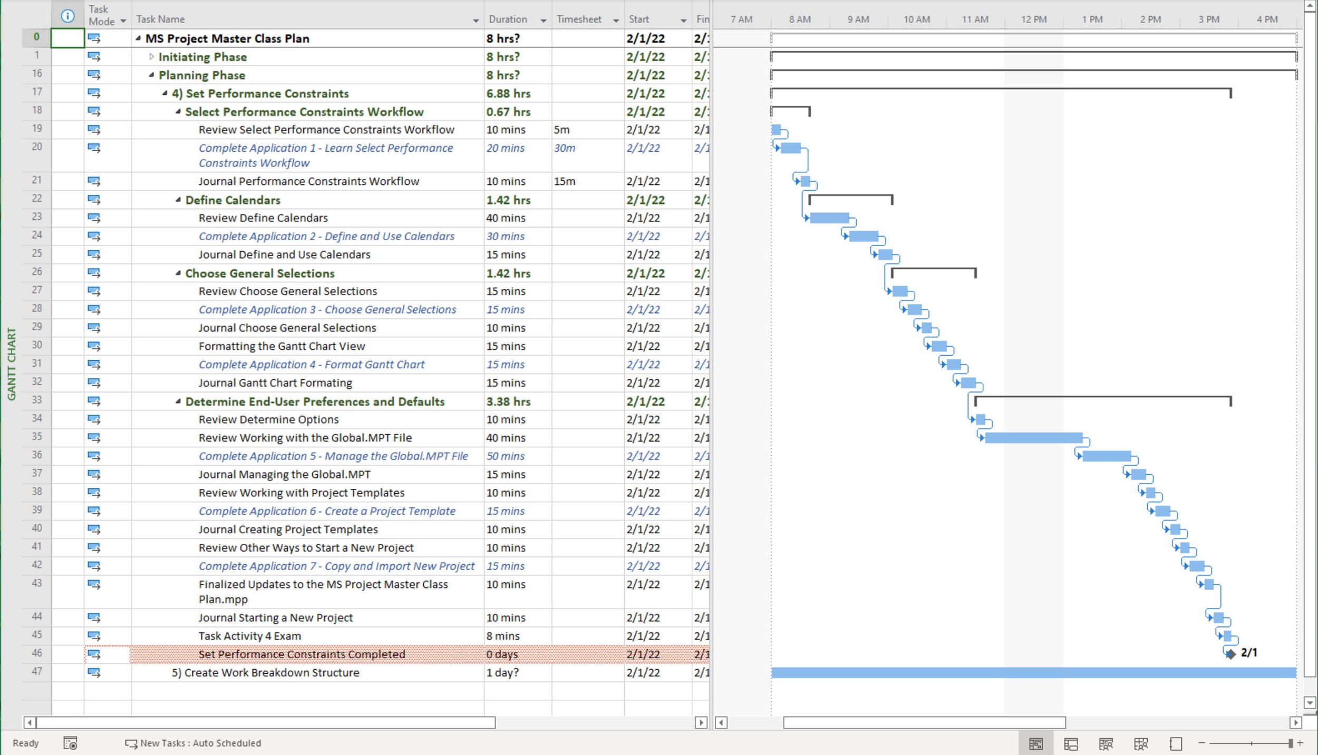Collapse Choose General Selections group

click(178, 273)
